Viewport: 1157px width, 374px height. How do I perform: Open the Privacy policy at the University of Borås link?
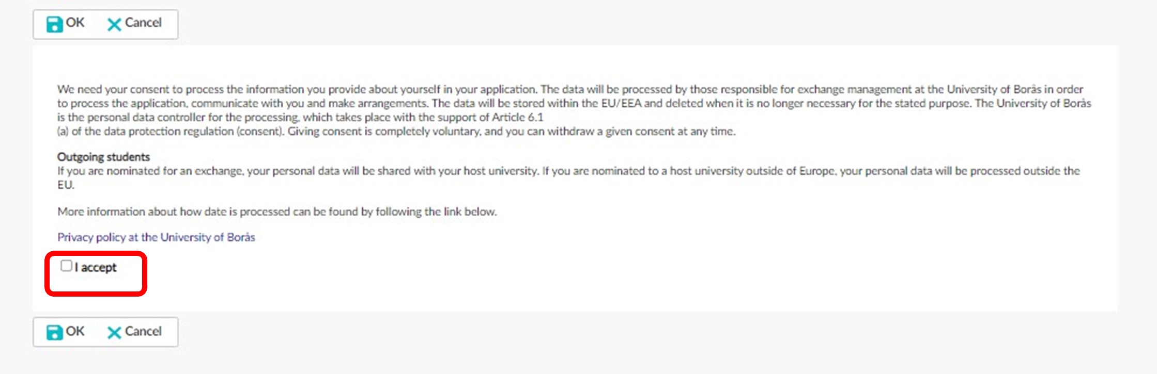coord(156,237)
